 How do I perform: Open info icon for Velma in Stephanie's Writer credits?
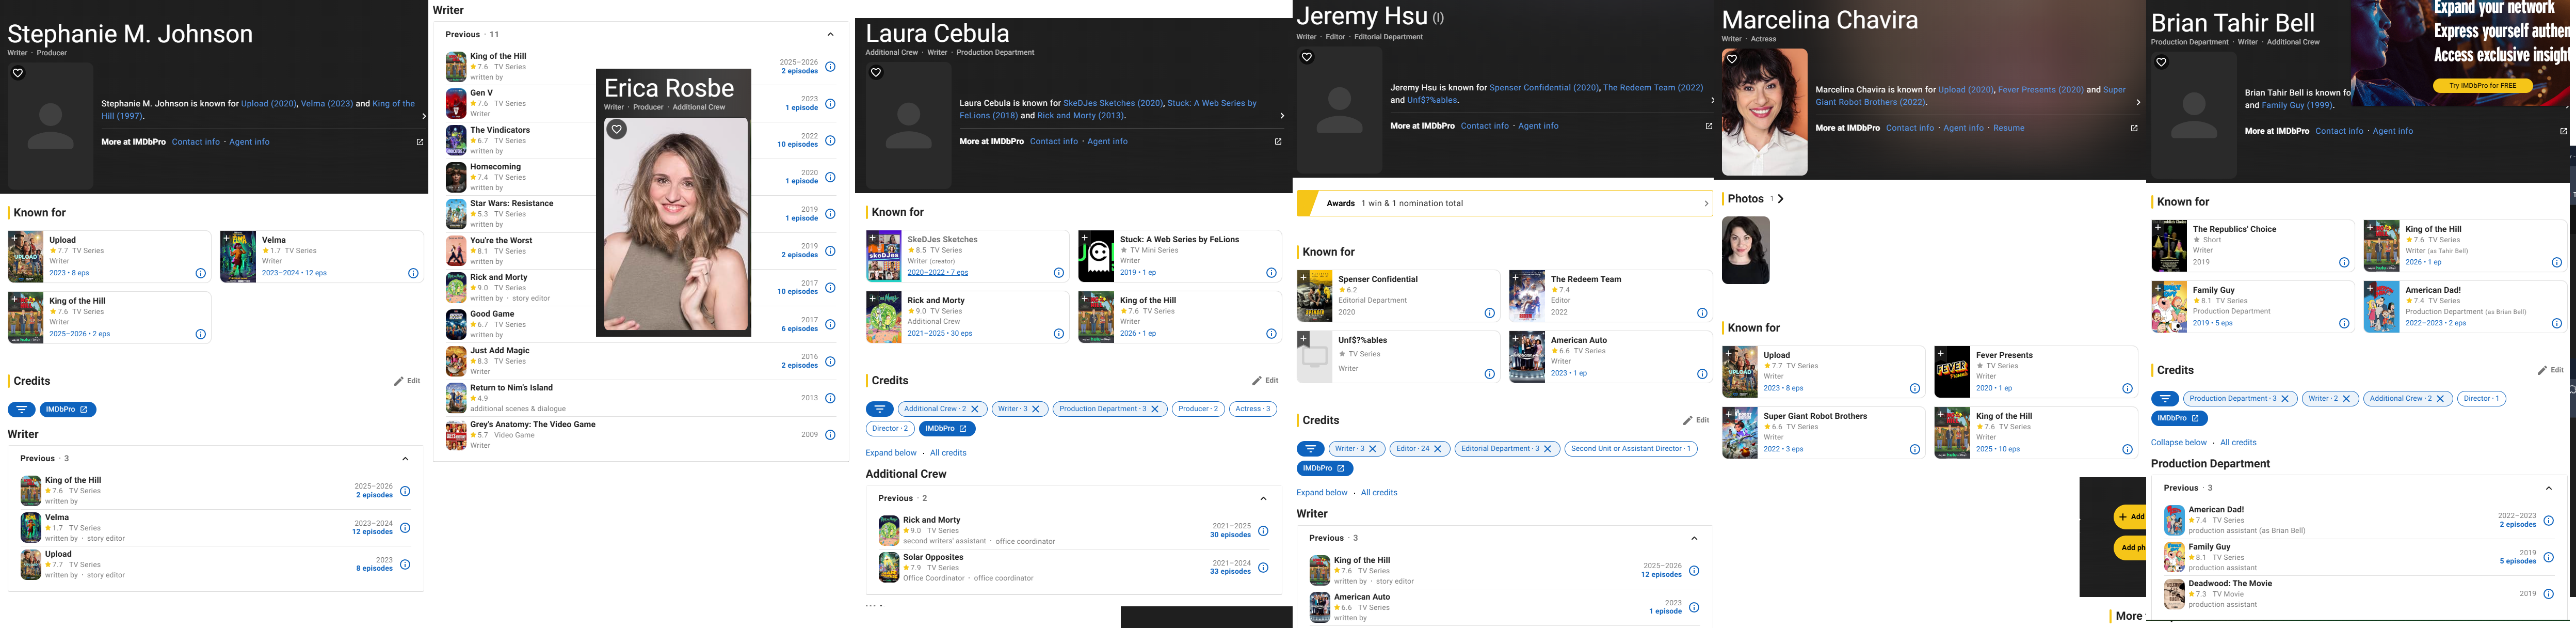[x=405, y=528]
